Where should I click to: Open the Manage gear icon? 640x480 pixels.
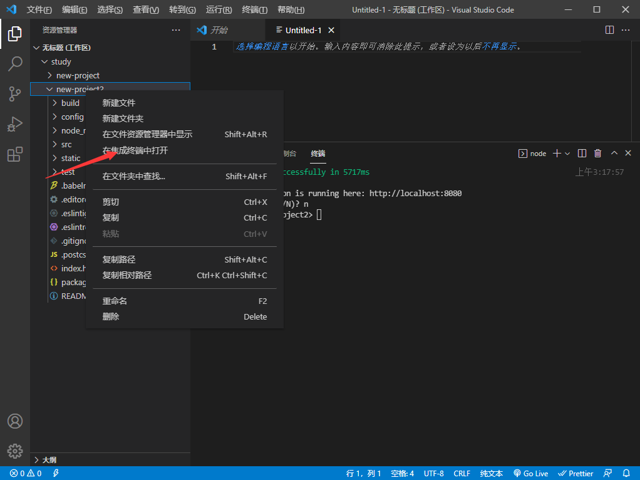coord(14,451)
